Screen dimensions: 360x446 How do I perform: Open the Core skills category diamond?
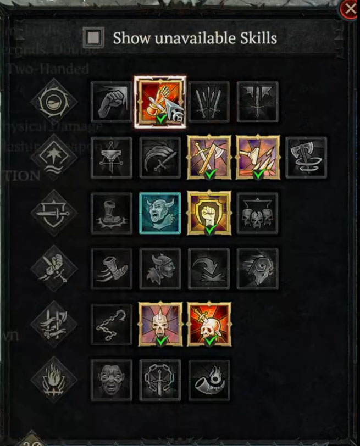[x=54, y=158]
